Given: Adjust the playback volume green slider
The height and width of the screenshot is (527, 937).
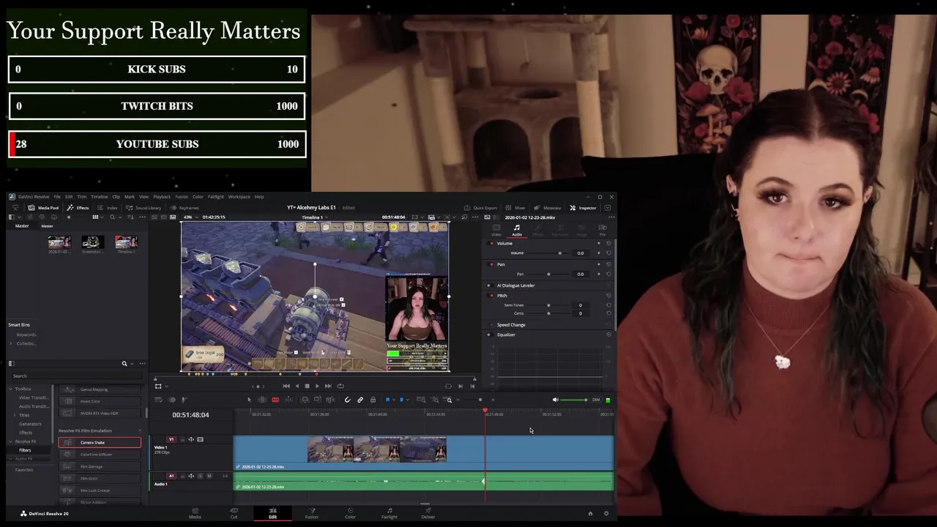Looking at the screenshot, I should [574, 400].
